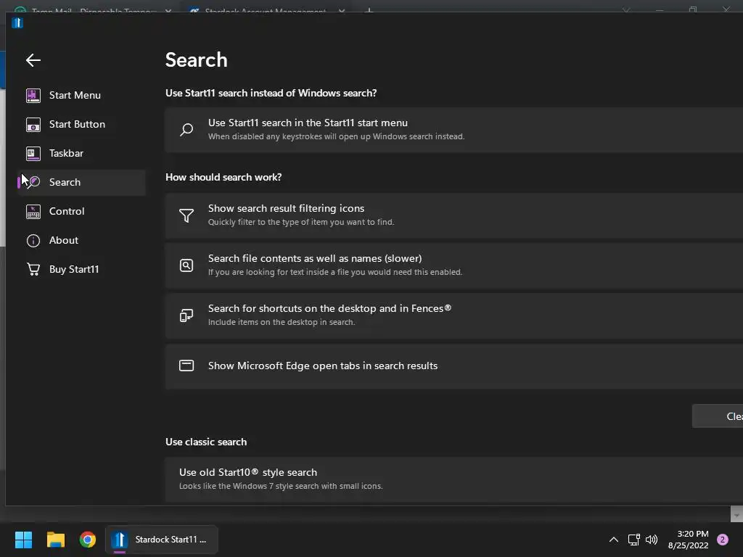The image size is (743, 557).
Task: Click the How should search work heading
Action: (x=223, y=177)
